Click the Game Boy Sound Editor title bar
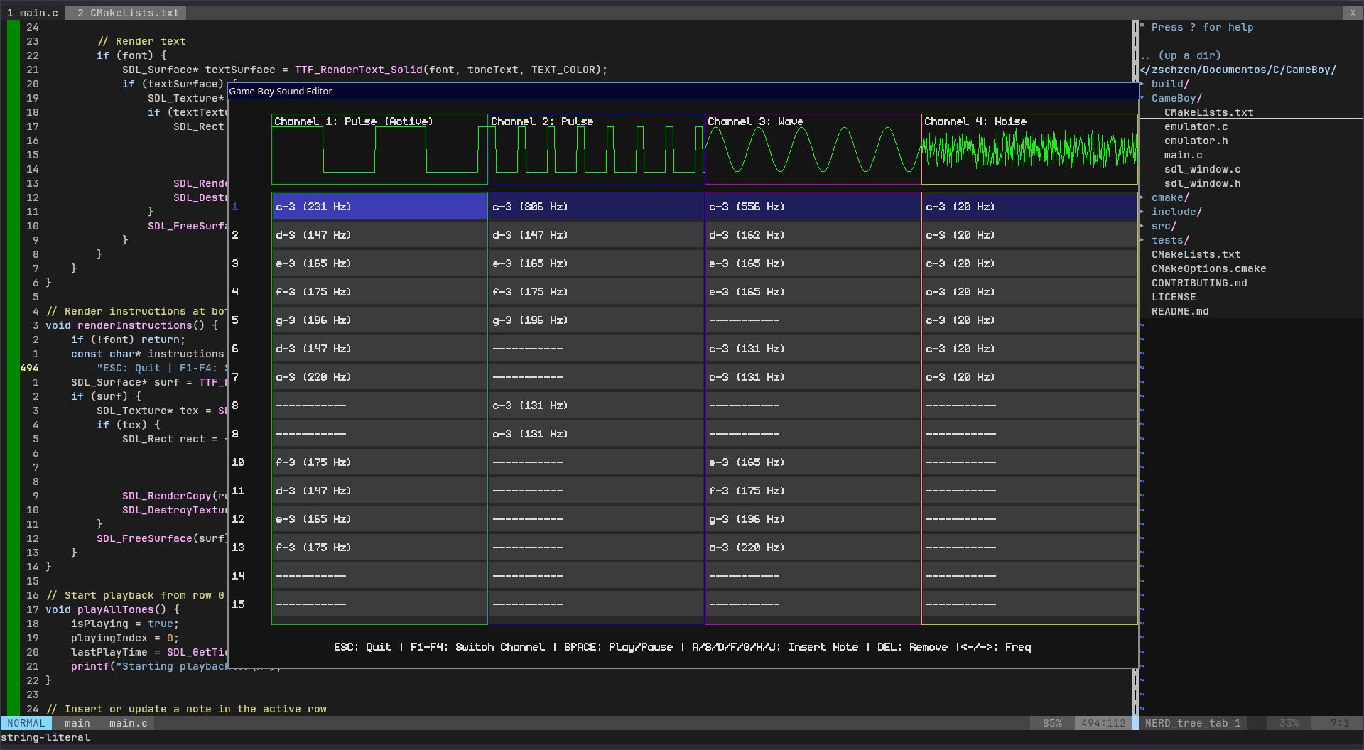The image size is (1364, 750). [683, 91]
